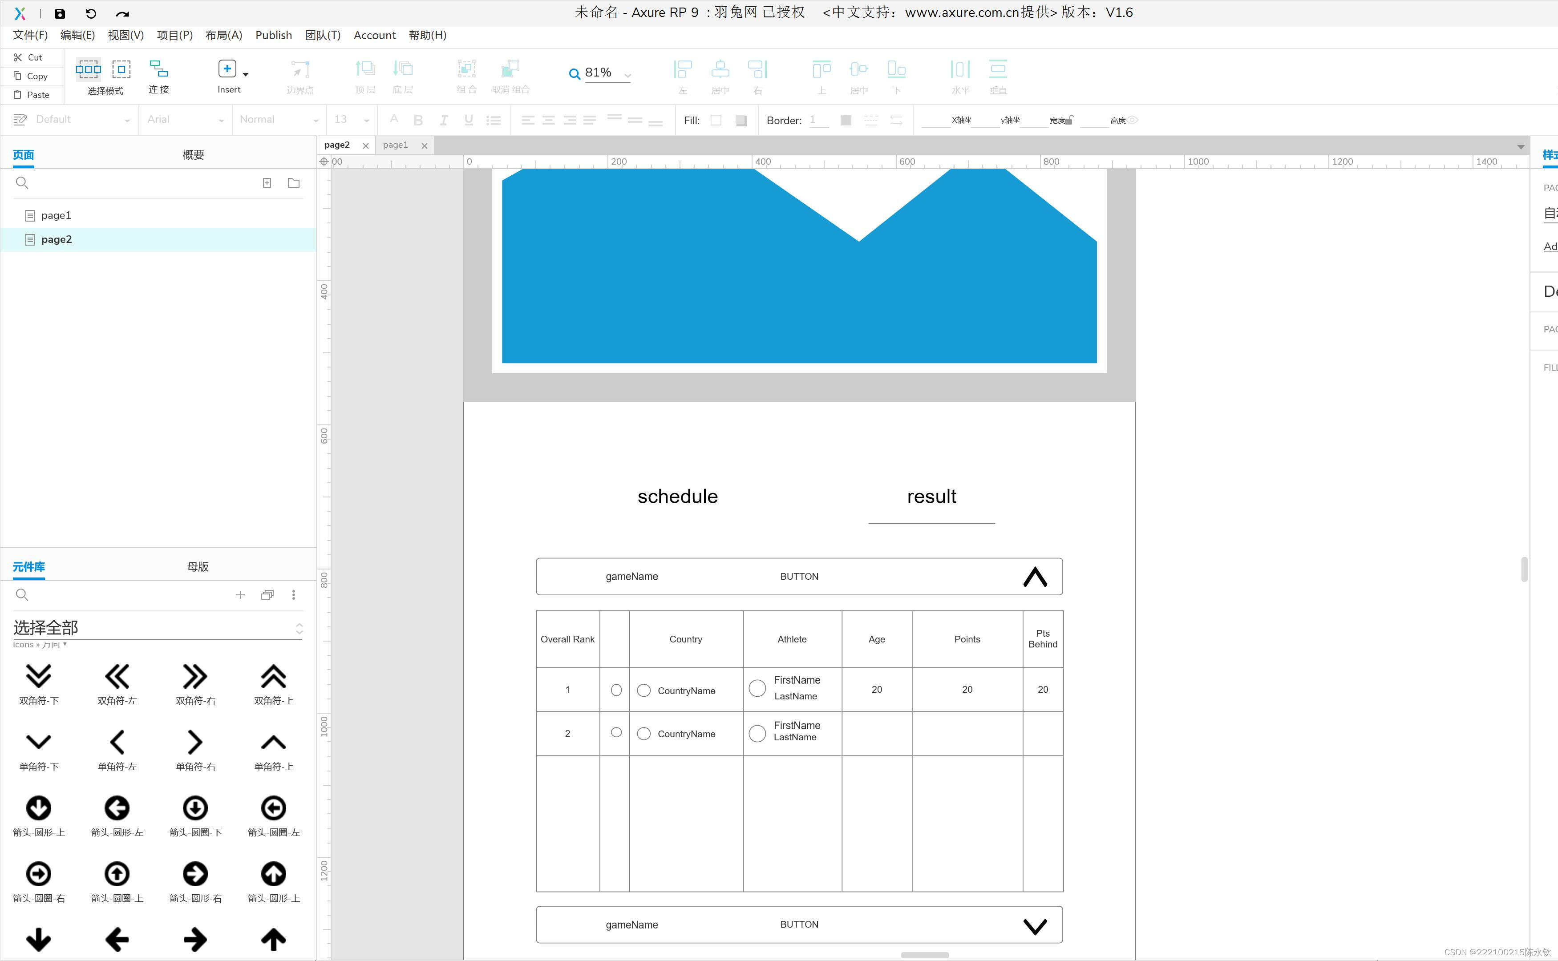Add folder icon in Pages panel
Image resolution: width=1558 pixels, height=961 pixels.
pyautogui.click(x=294, y=183)
